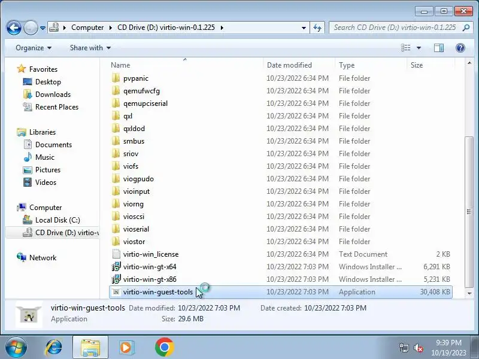479x359 pixels.
Task: Select the viofs folder icon
Action: click(116, 166)
